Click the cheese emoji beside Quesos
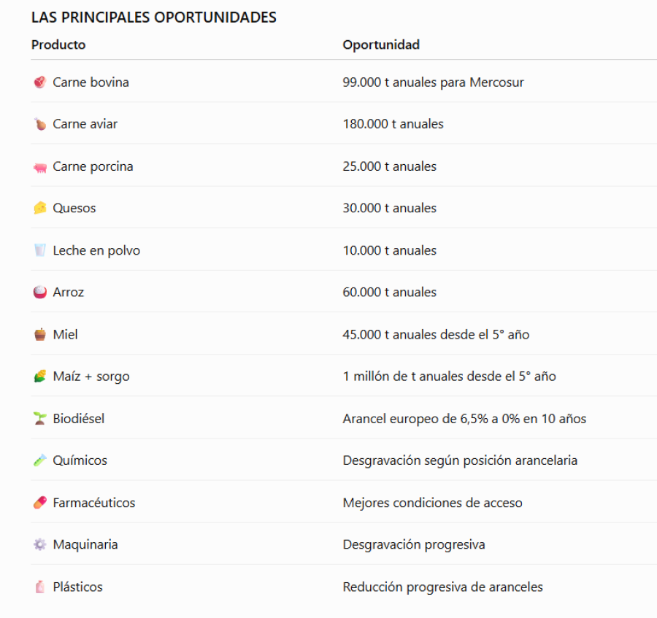This screenshot has width=657, height=618. click(40, 208)
